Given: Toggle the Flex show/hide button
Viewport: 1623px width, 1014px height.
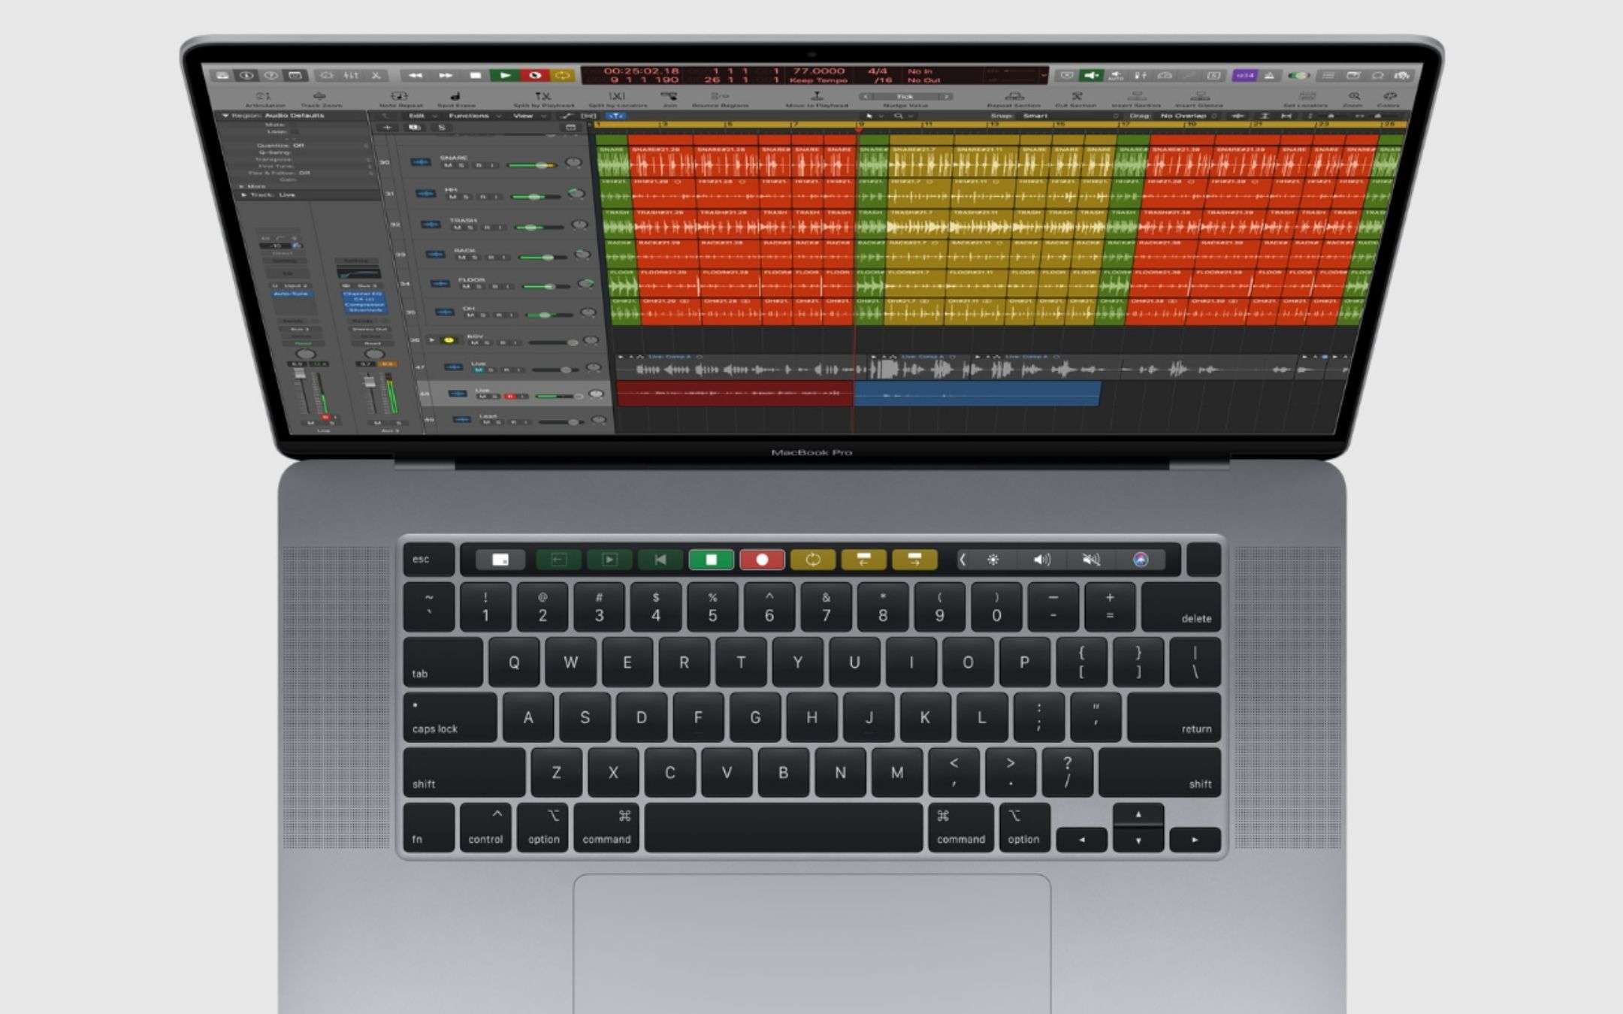Looking at the screenshot, I should (x=588, y=116).
